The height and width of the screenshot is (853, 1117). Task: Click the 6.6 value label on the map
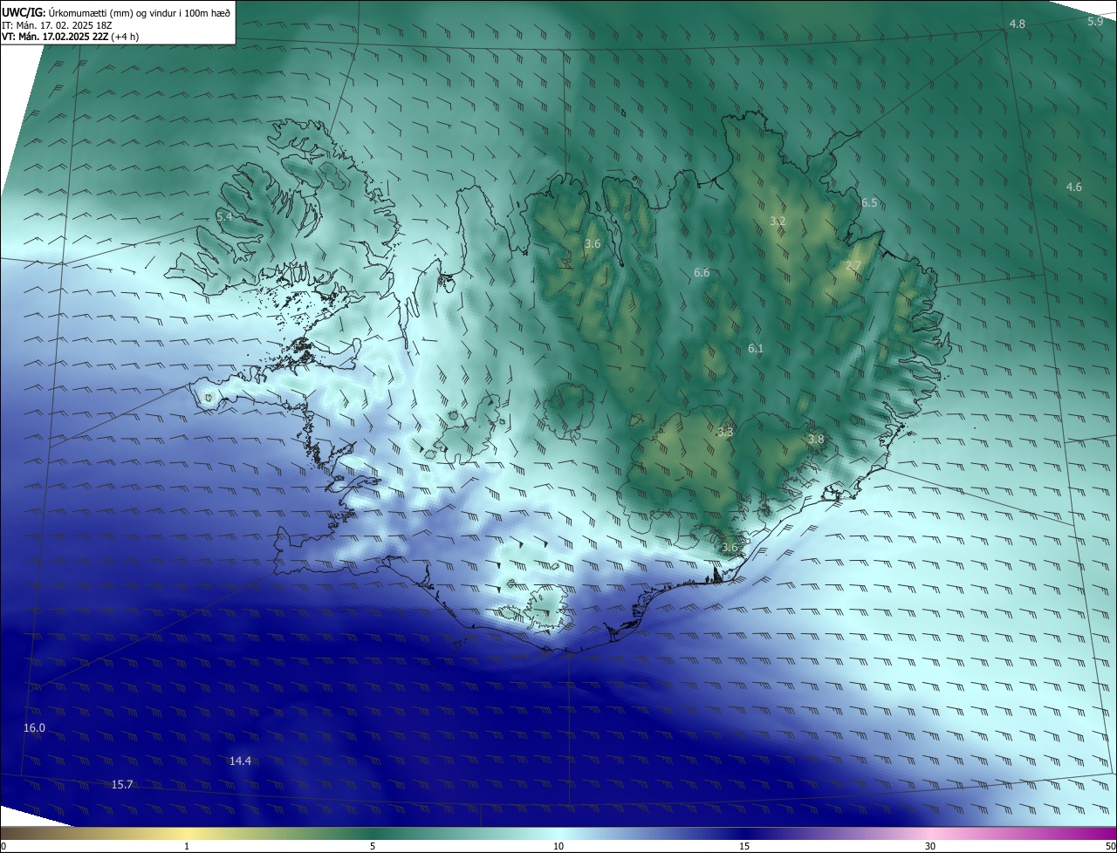[701, 272]
